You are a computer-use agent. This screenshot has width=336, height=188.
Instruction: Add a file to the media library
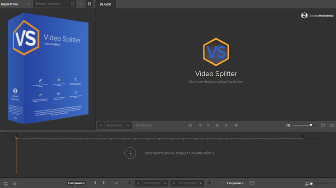[x=28, y=4]
